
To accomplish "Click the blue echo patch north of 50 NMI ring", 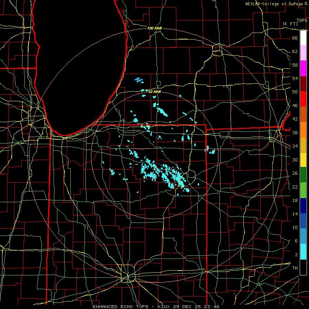I will 139,80.
